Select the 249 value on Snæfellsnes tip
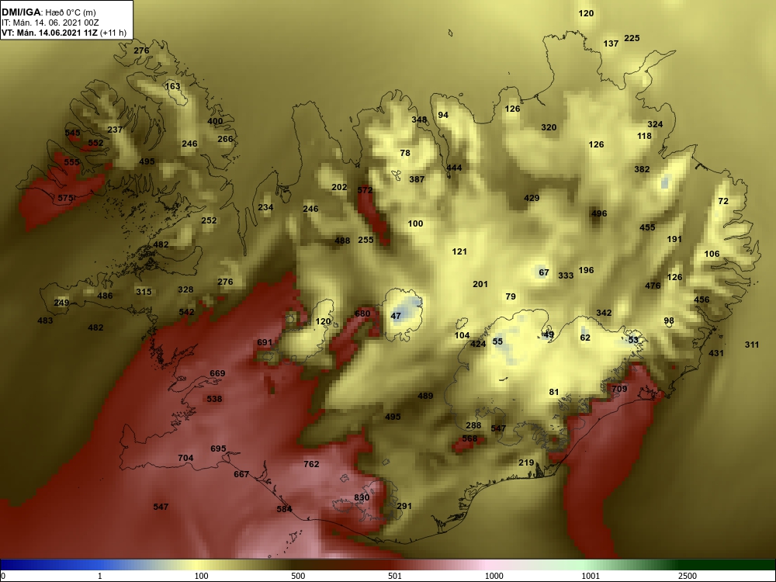 coord(61,303)
